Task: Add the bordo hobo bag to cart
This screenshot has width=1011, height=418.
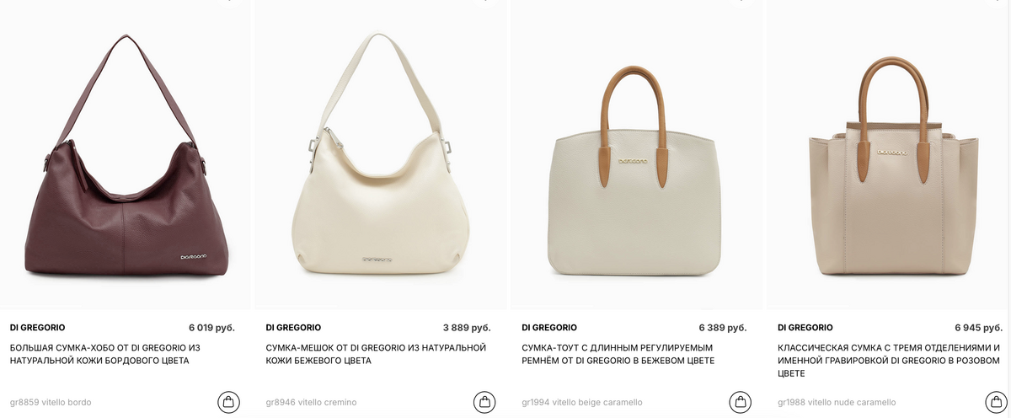Action: (228, 402)
